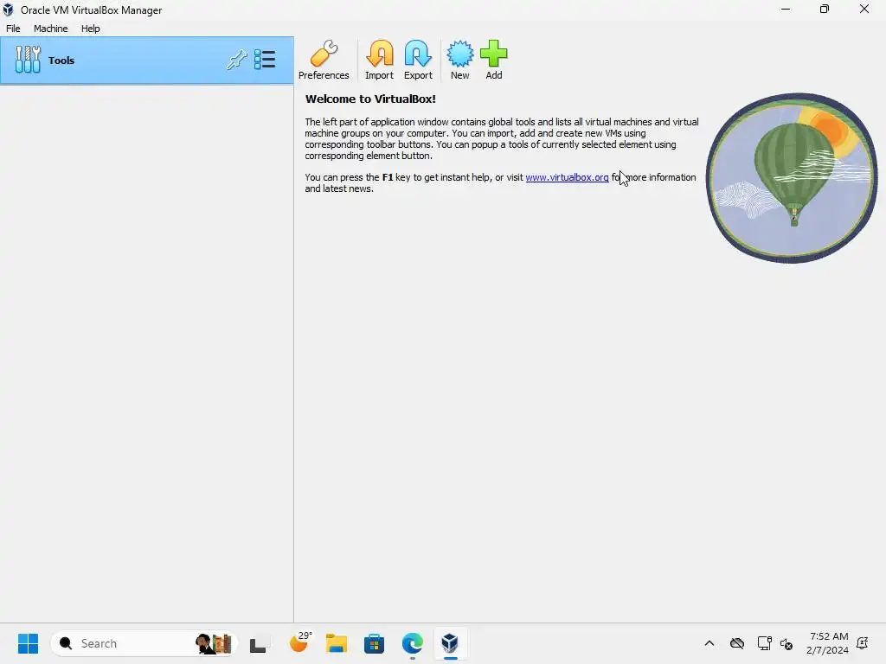
Task: Click the taskbar Search box
Action: click(x=143, y=643)
